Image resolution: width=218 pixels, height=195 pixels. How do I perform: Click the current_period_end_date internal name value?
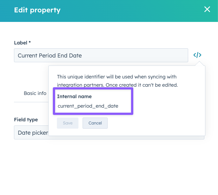(x=88, y=106)
